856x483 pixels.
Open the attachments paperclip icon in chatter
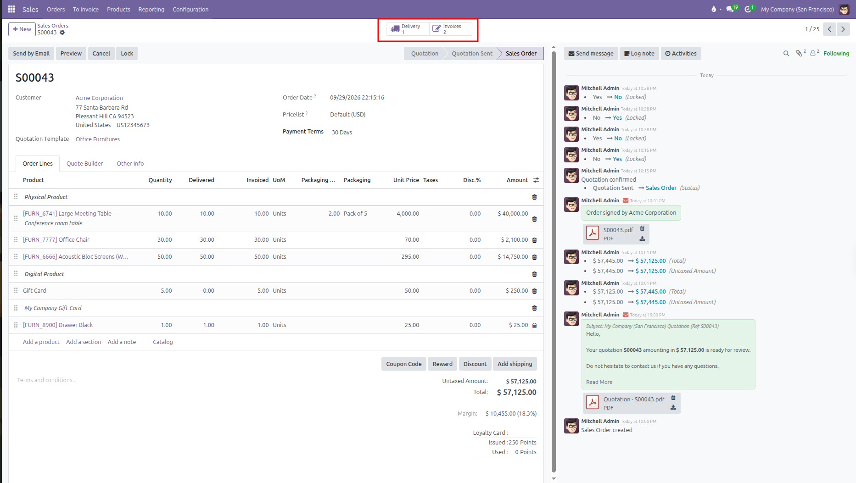click(799, 54)
